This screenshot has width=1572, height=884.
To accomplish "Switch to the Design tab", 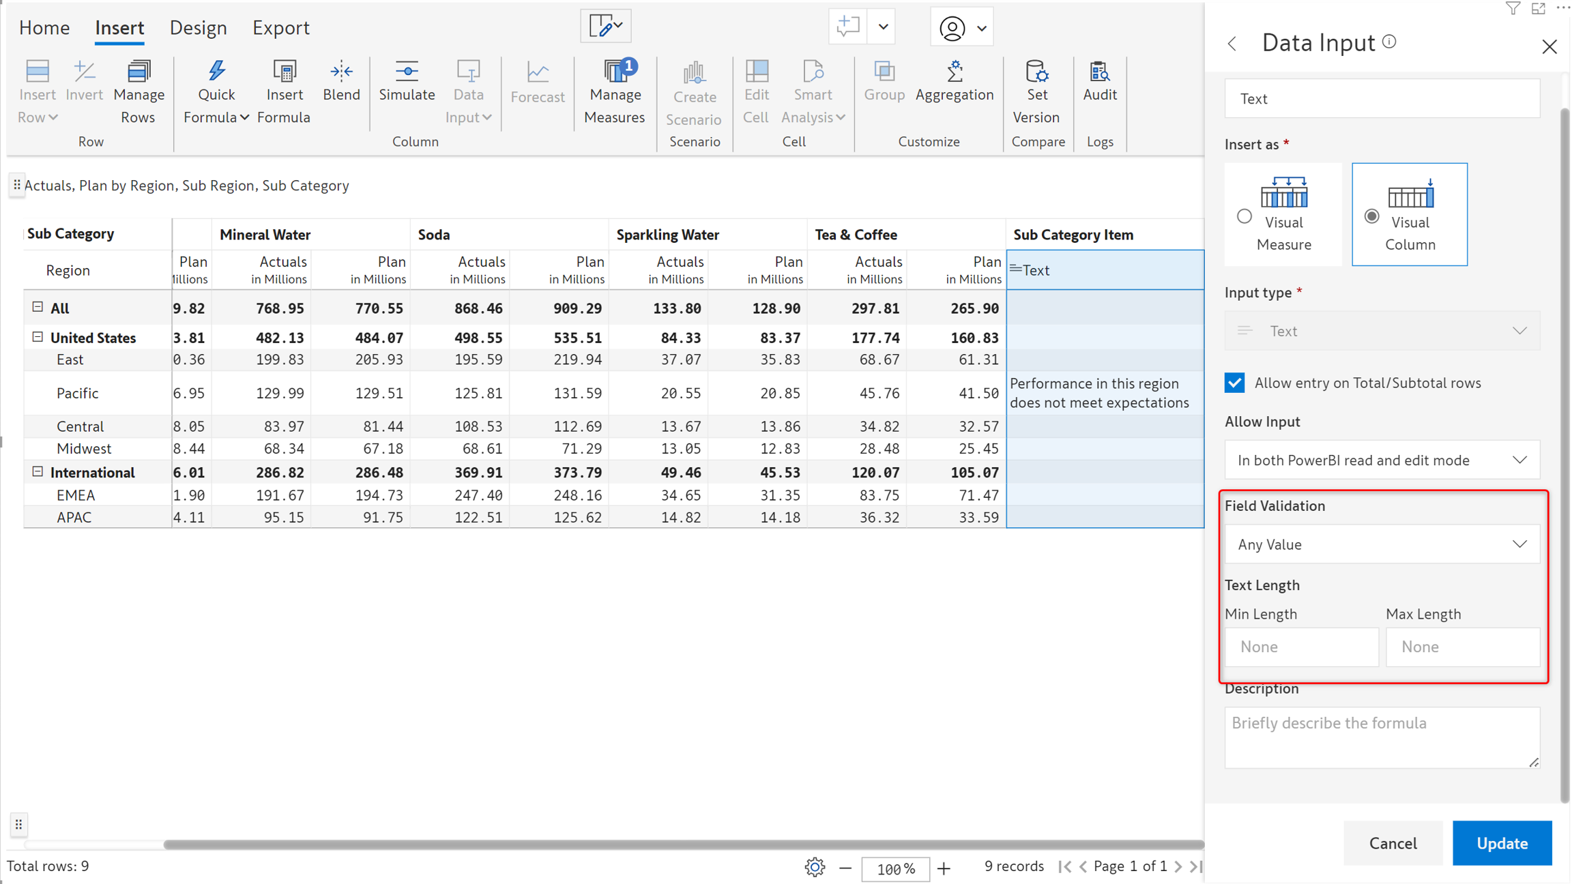I will [x=198, y=28].
